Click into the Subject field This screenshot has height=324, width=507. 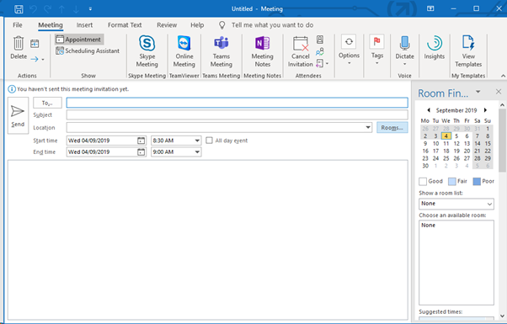coord(237,114)
